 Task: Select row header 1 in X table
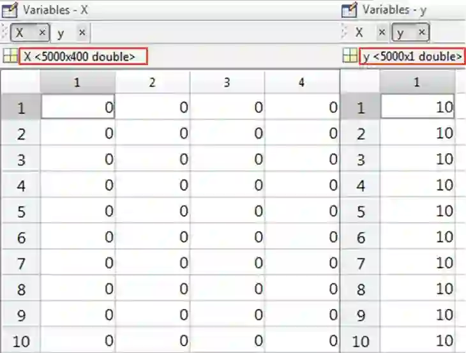[20, 107]
